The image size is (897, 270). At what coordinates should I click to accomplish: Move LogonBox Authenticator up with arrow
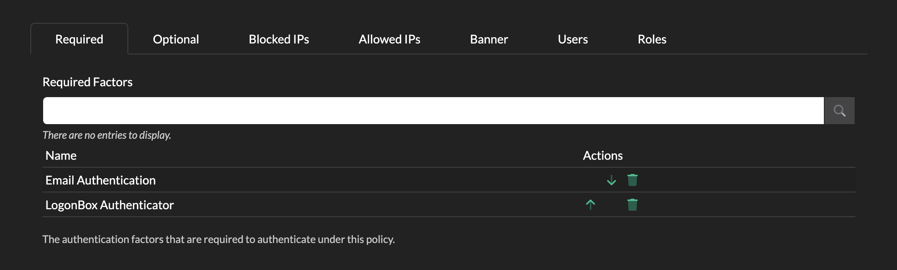coord(590,205)
